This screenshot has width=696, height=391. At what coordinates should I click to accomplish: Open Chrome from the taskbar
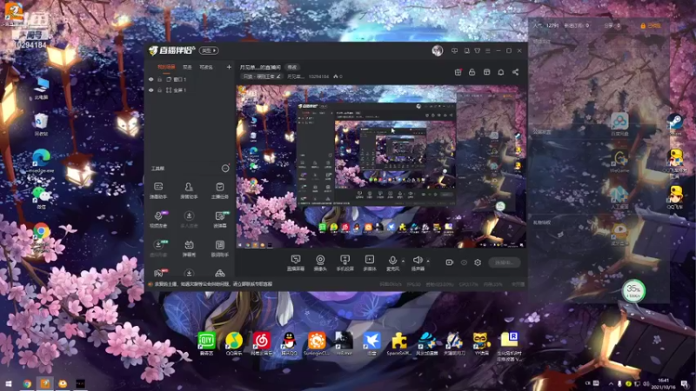tap(27, 383)
